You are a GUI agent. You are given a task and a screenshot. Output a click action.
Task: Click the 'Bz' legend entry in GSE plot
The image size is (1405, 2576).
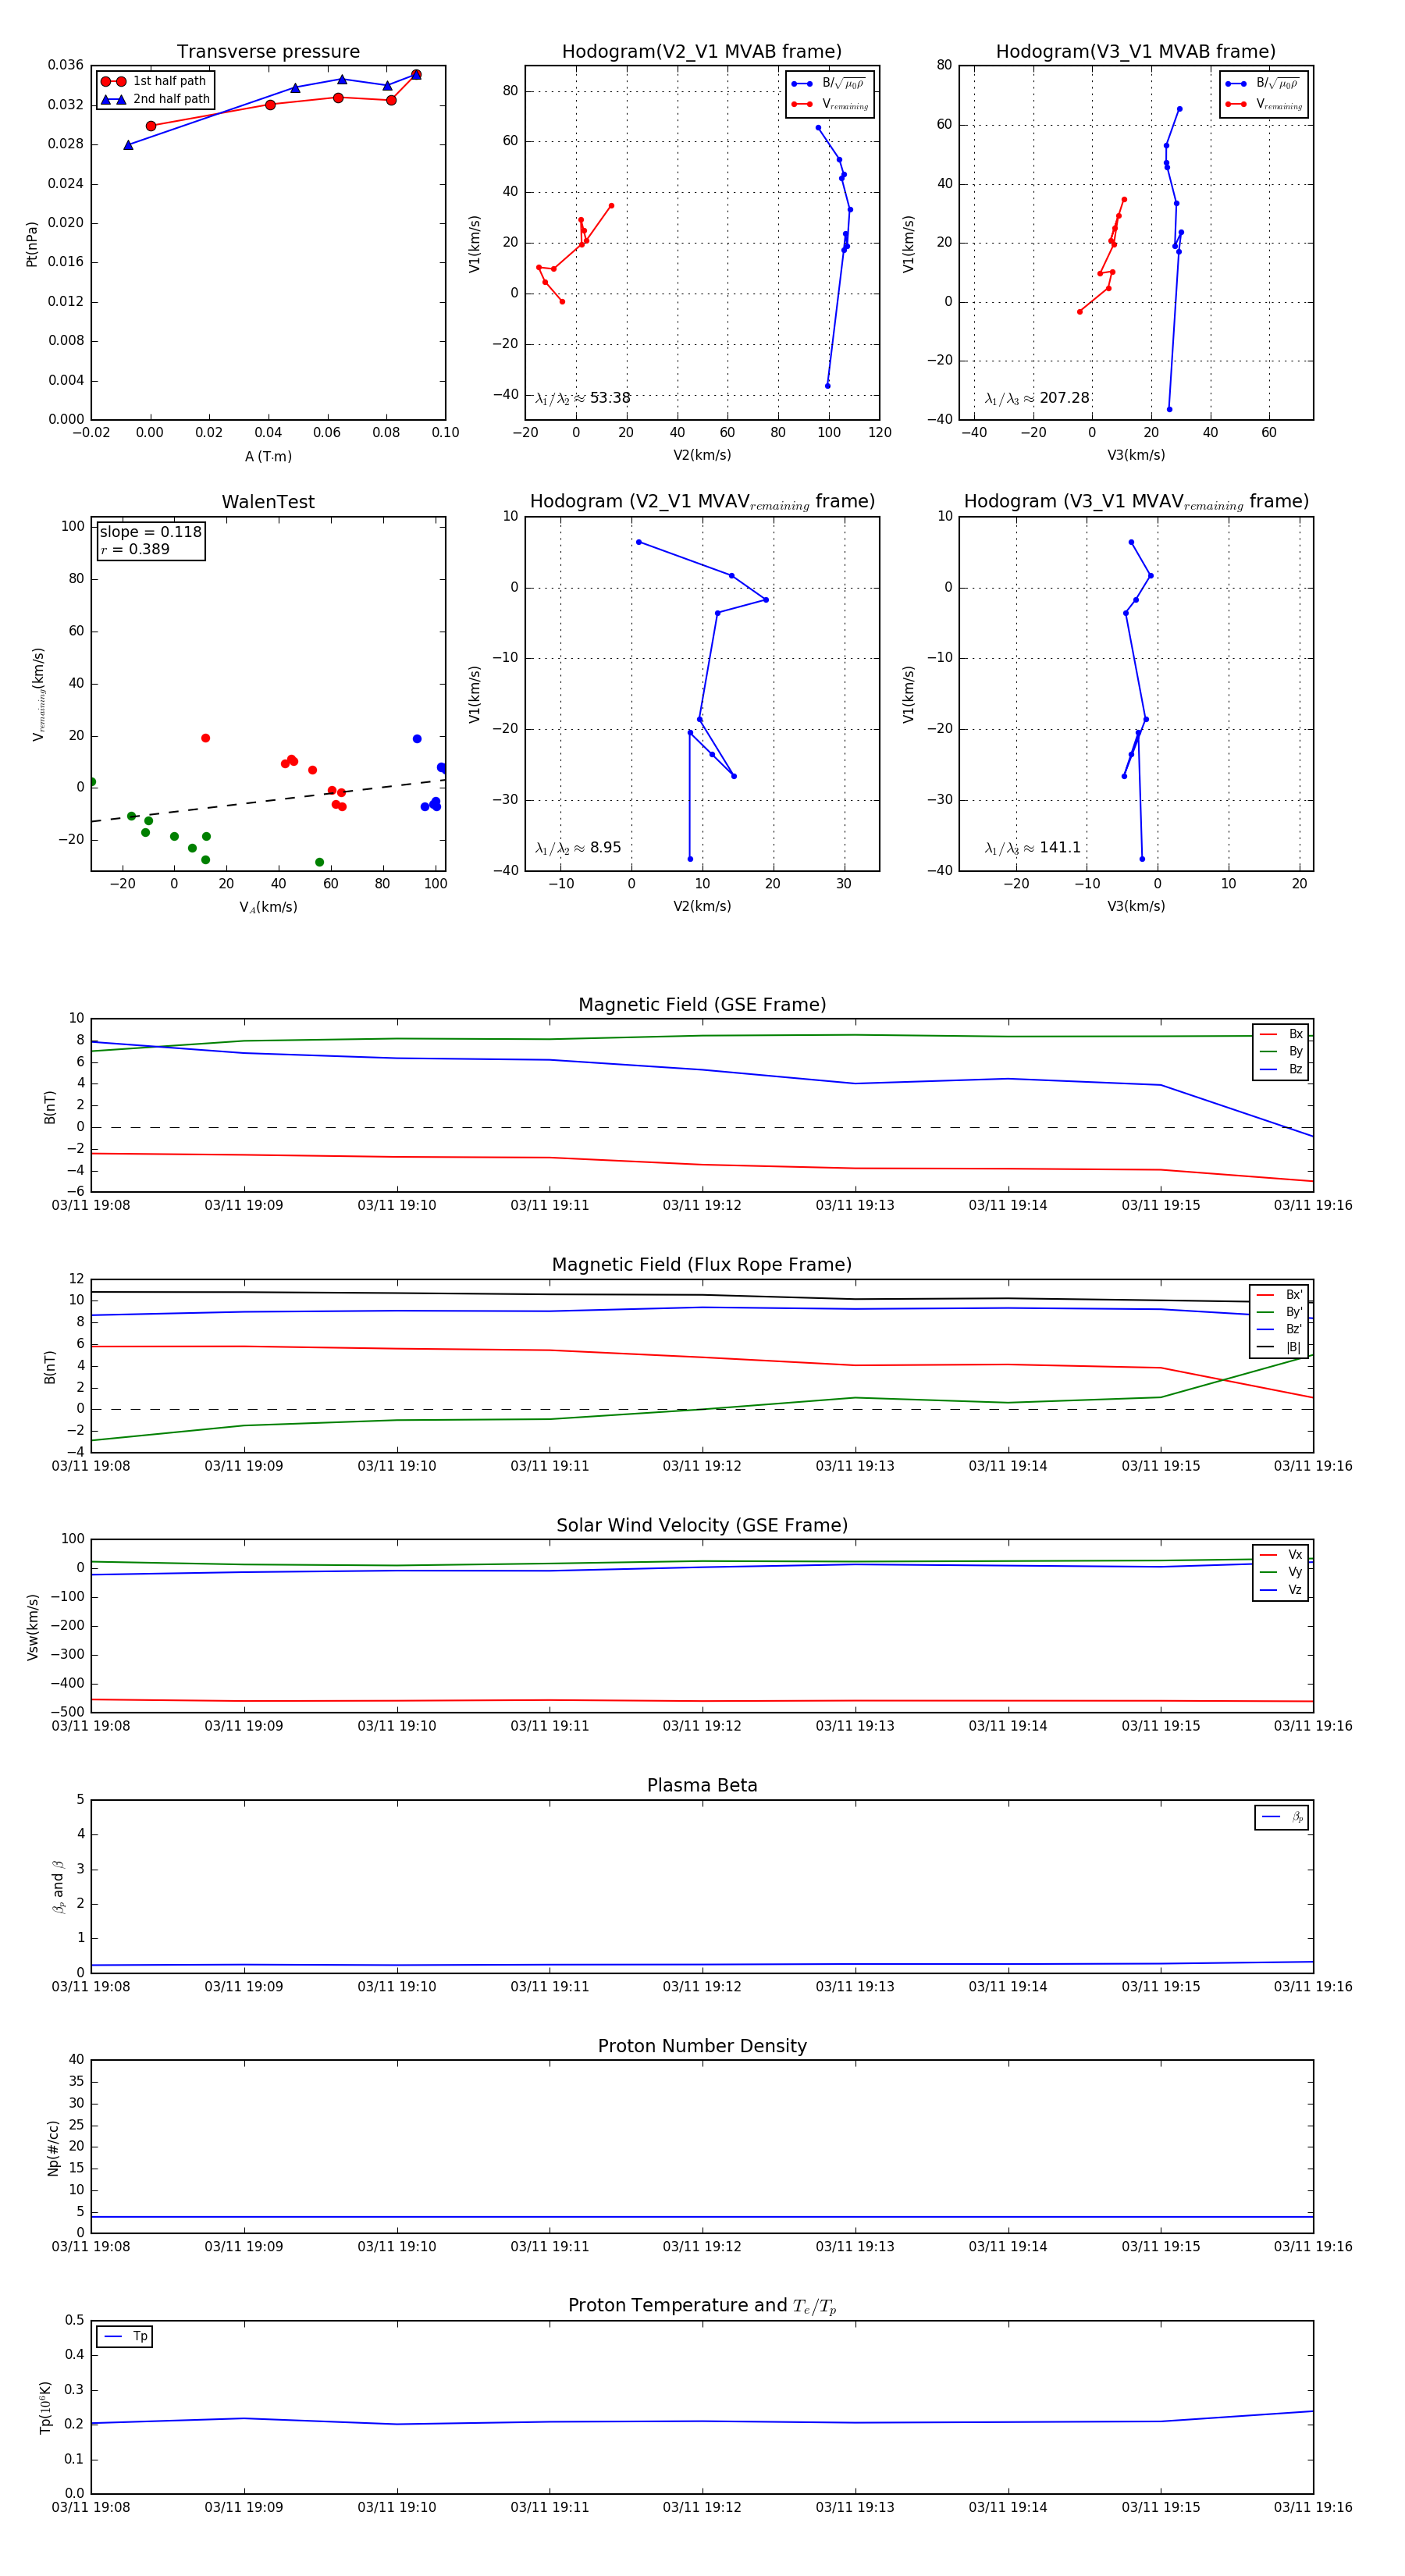click(1281, 1070)
